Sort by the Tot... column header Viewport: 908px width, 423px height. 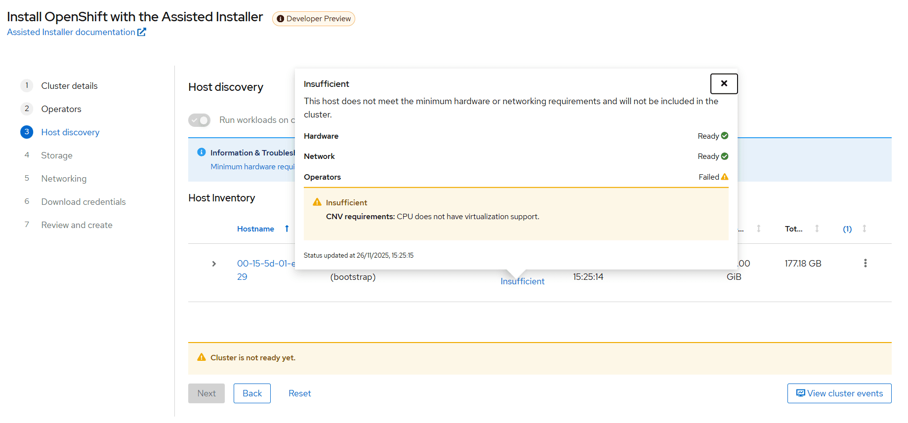pyautogui.click(x=793, y=229)
